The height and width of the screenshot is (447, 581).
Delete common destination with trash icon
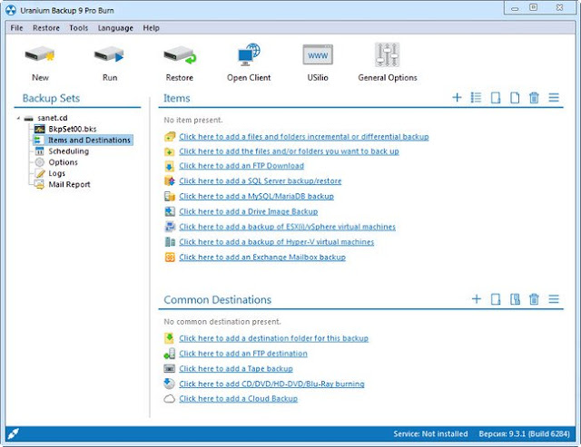tap(534, 299)
